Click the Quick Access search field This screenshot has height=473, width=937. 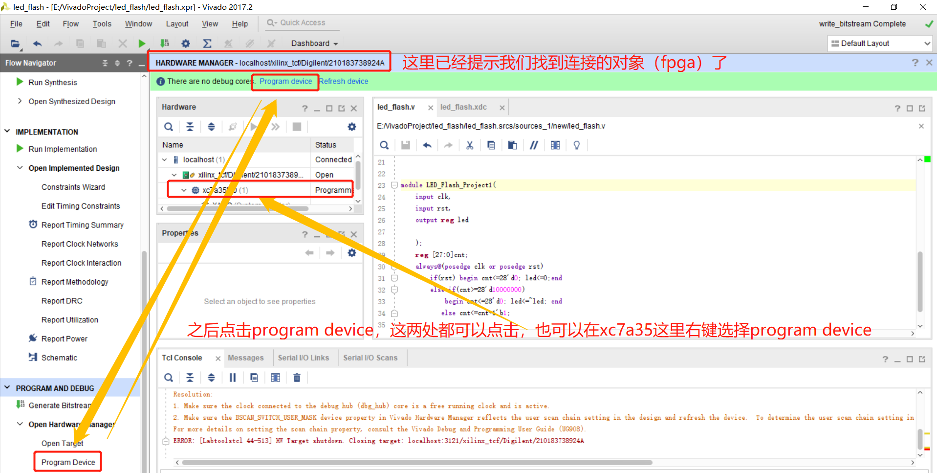pos(303,23)
